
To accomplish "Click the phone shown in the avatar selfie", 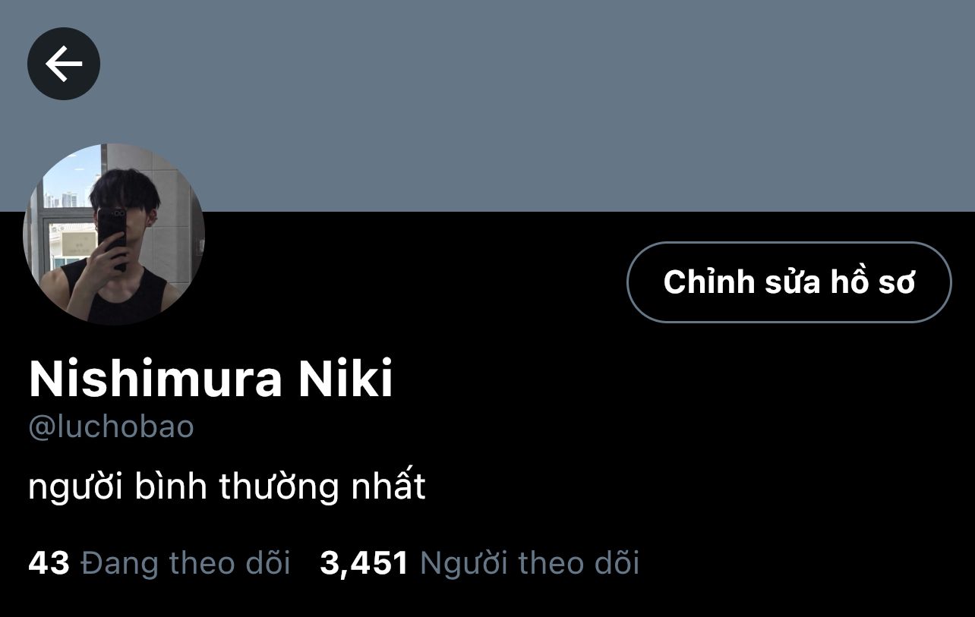I will [112, 237].
